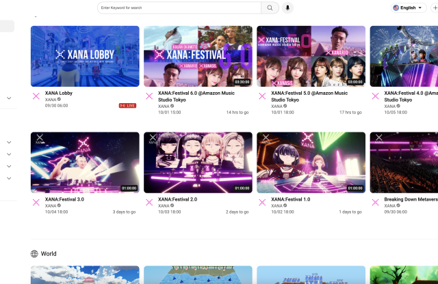The image size is (438, 284).
Task: Open the XANA Lobby video thumbnail
Action: [85, 56]
